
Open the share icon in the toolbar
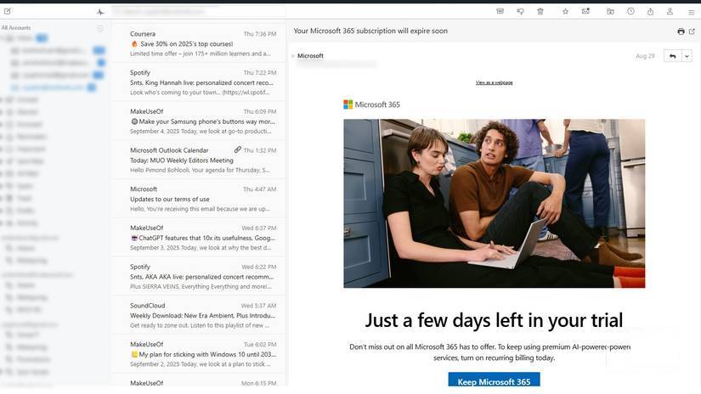[651, 12]
